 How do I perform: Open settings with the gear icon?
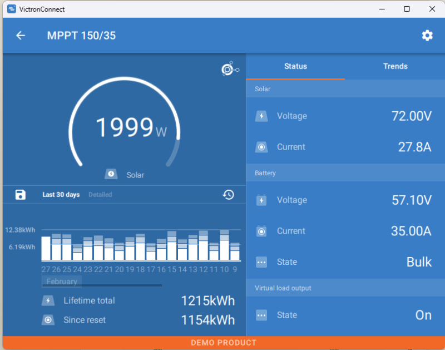(x=427, y=36)
